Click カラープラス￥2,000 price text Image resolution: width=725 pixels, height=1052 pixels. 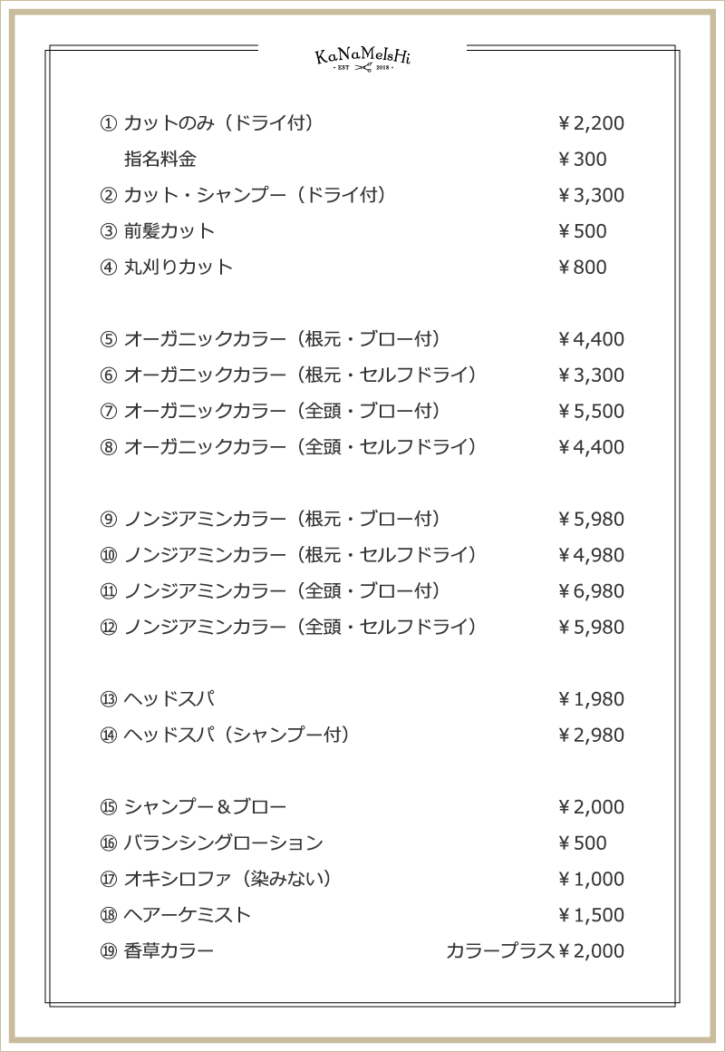click(536, 951)
